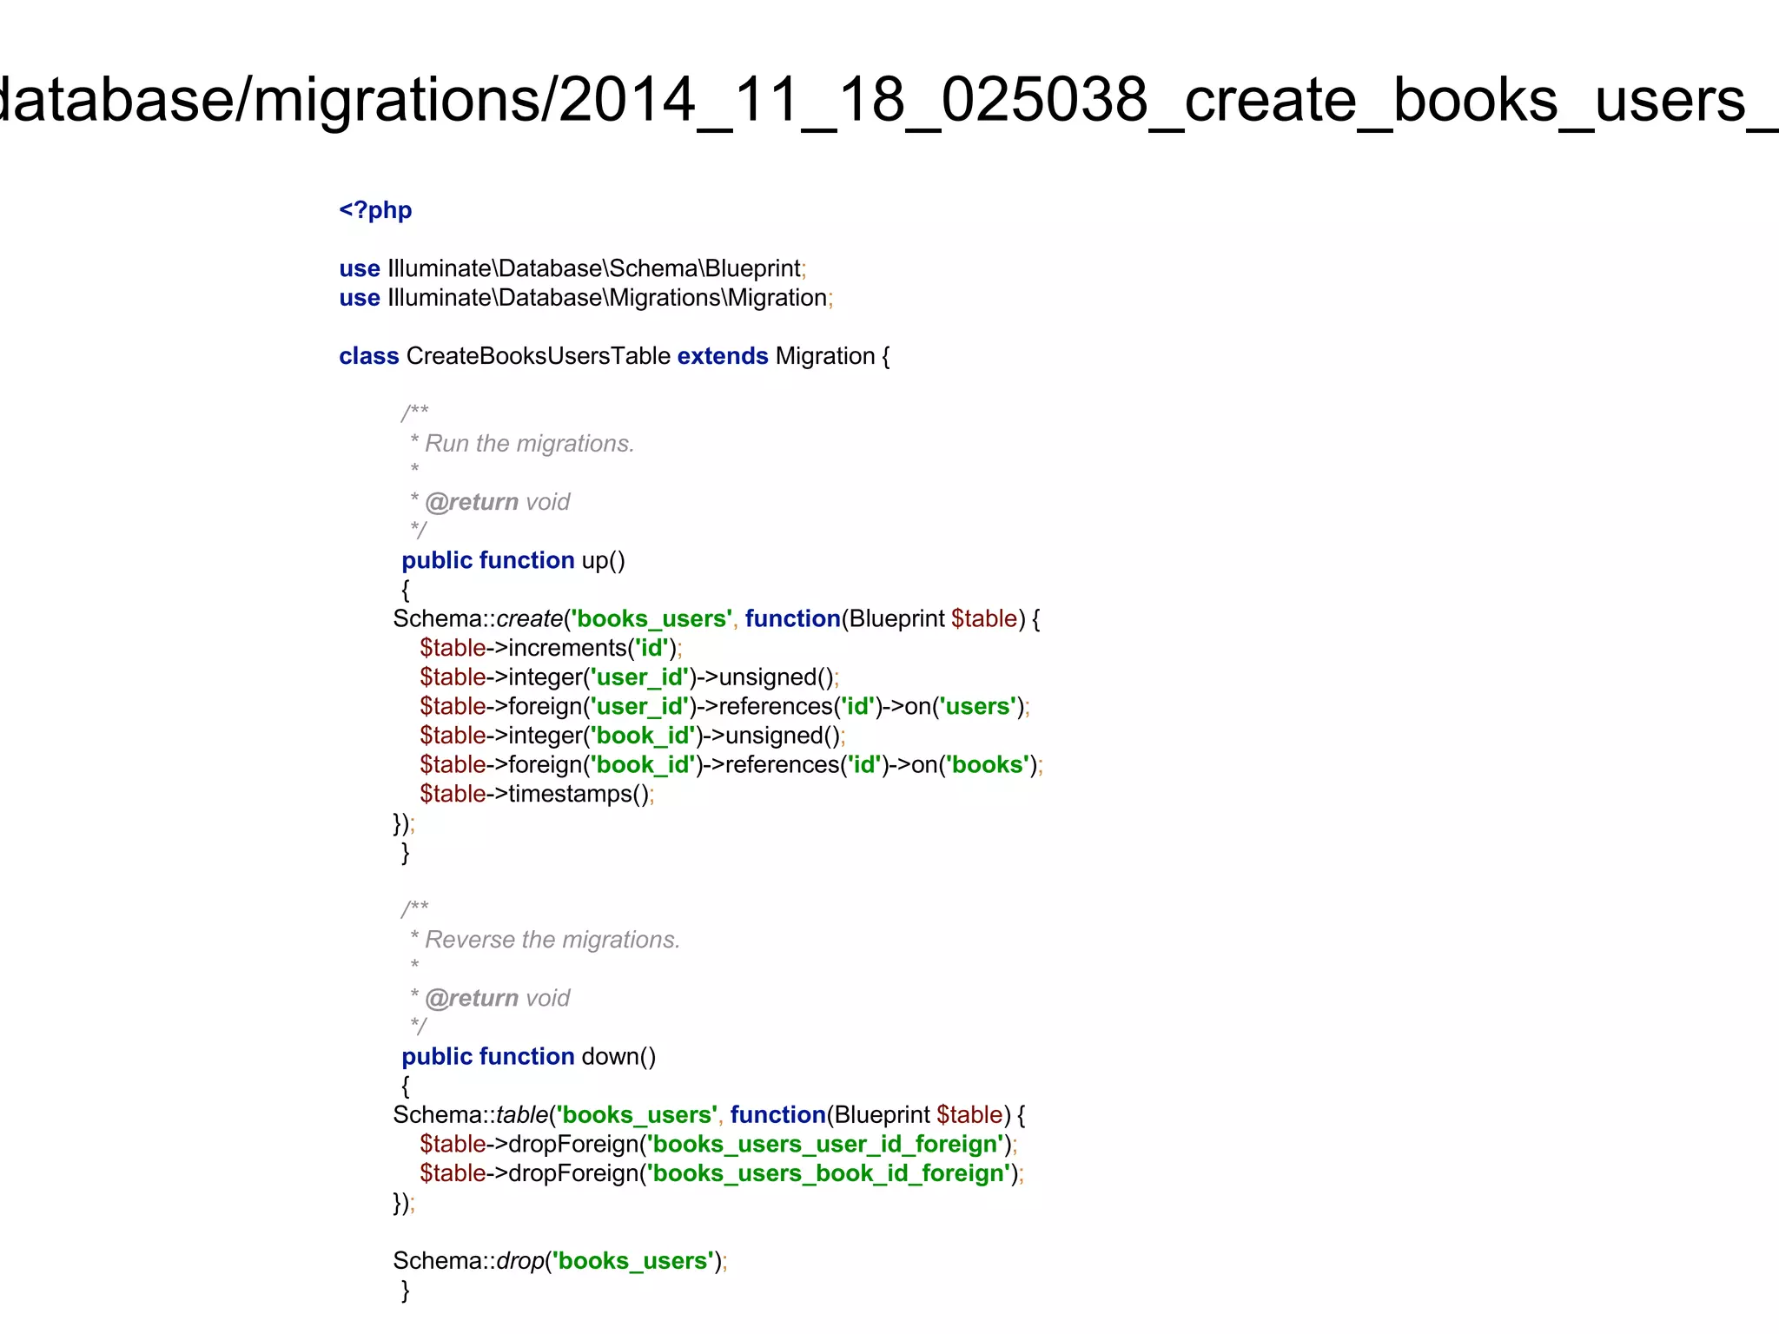Screen dimensions: 1779x1334
Task: Click the 'public function down()' line
Action: point(529,1056)
